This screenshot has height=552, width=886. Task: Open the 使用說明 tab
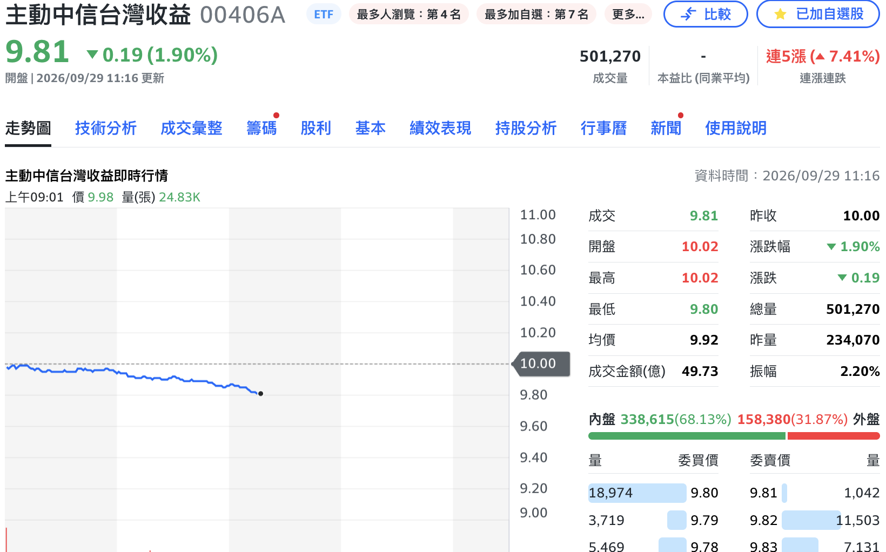pos(736,129)
